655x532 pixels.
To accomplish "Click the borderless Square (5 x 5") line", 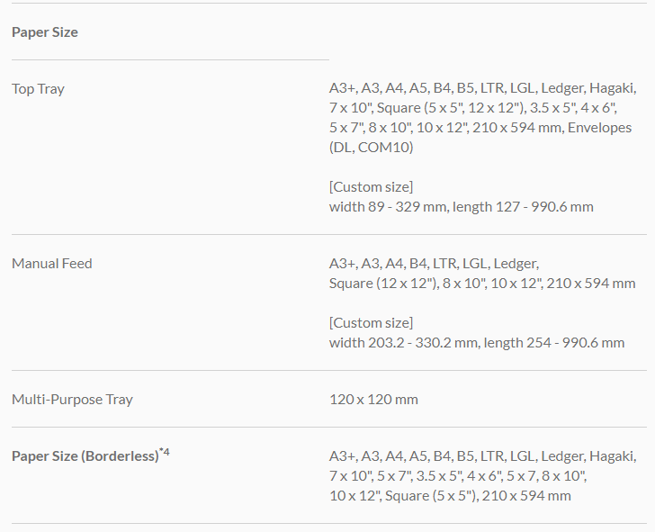I will click(x=450, y=496).
